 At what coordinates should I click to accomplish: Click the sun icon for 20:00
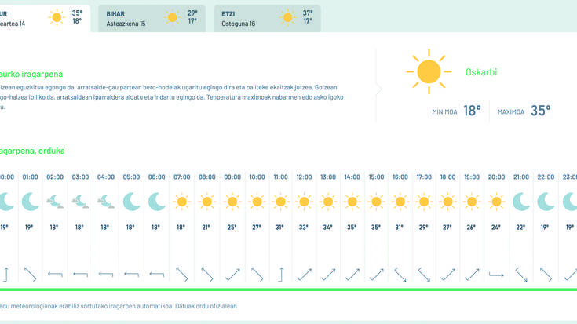496,202
